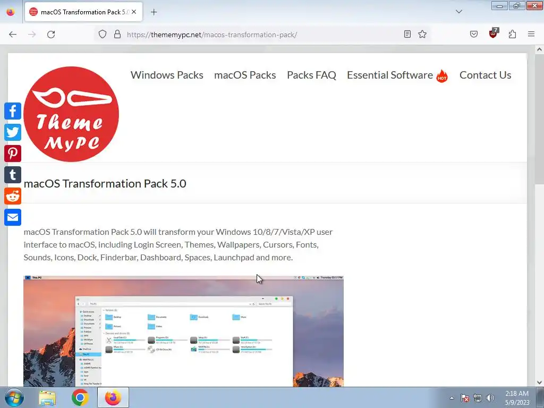The width and height of the screenshot is (544, 408).
Task: Select the macOS Transformation Pack 5.0 tab
Action: pos(83,12)
